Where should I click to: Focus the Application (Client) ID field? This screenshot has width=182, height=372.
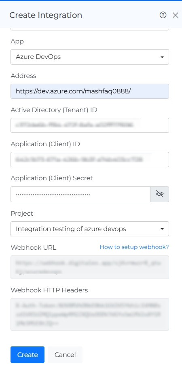(x=90, y=160)
